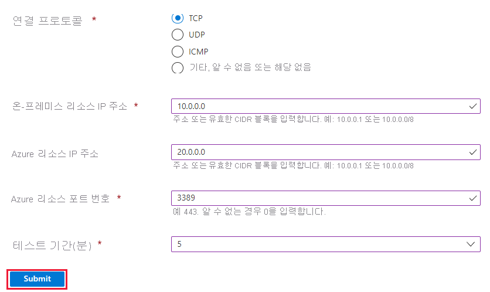Click the checkmark icon in port 3389 field
490x292 pixels.
473,198
